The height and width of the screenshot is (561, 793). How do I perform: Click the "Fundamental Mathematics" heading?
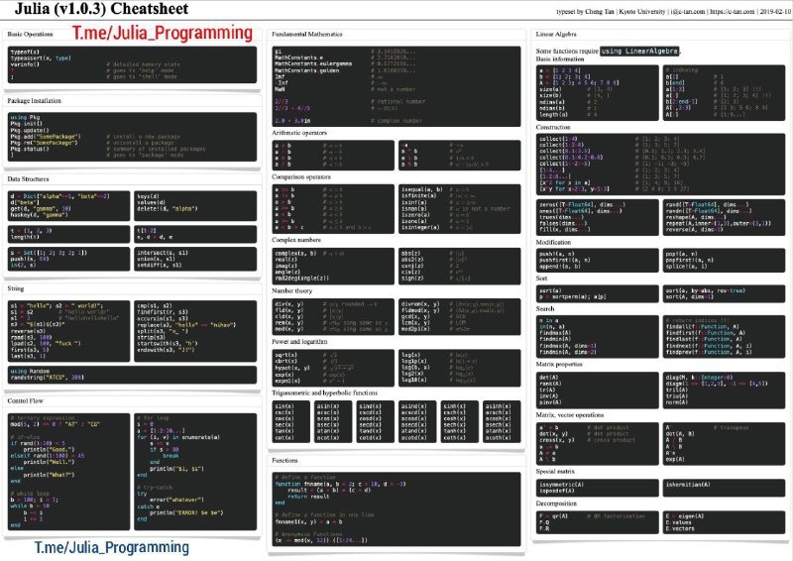307,34
